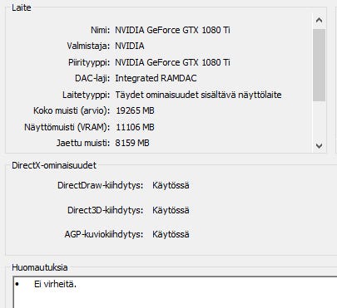Click the Piirityyppi: label
The width and height of the screenshot is (337, 308).
coord(89,62)
